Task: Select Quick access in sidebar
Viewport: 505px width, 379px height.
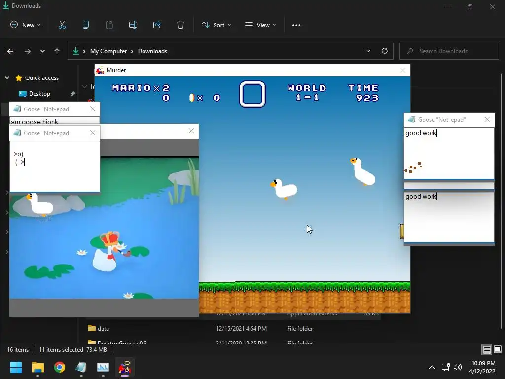Action: pyautogui.click(x=42, y=77)
